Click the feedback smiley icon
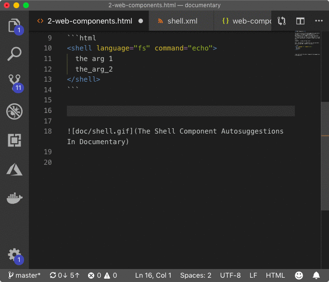 pyautogui.click(x=299, y=275)
